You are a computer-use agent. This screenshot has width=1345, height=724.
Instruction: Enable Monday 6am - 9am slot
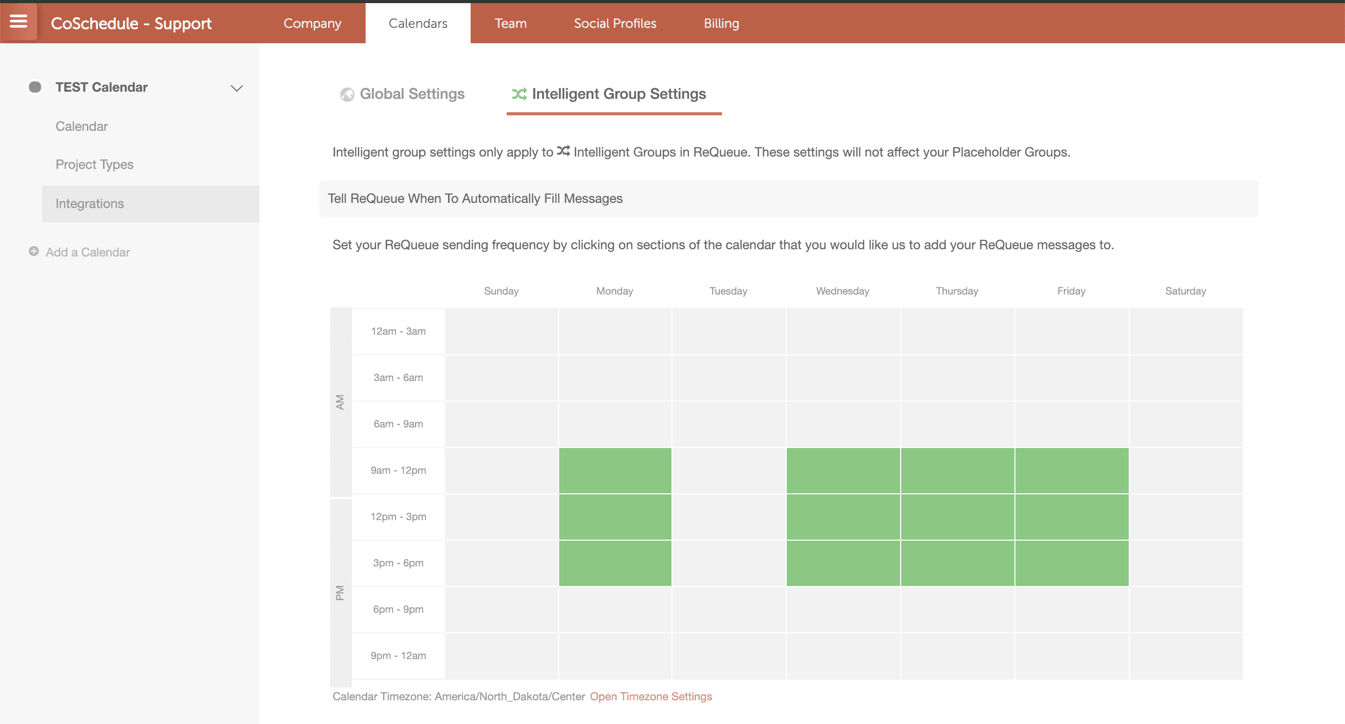click(x=615, y=424)
